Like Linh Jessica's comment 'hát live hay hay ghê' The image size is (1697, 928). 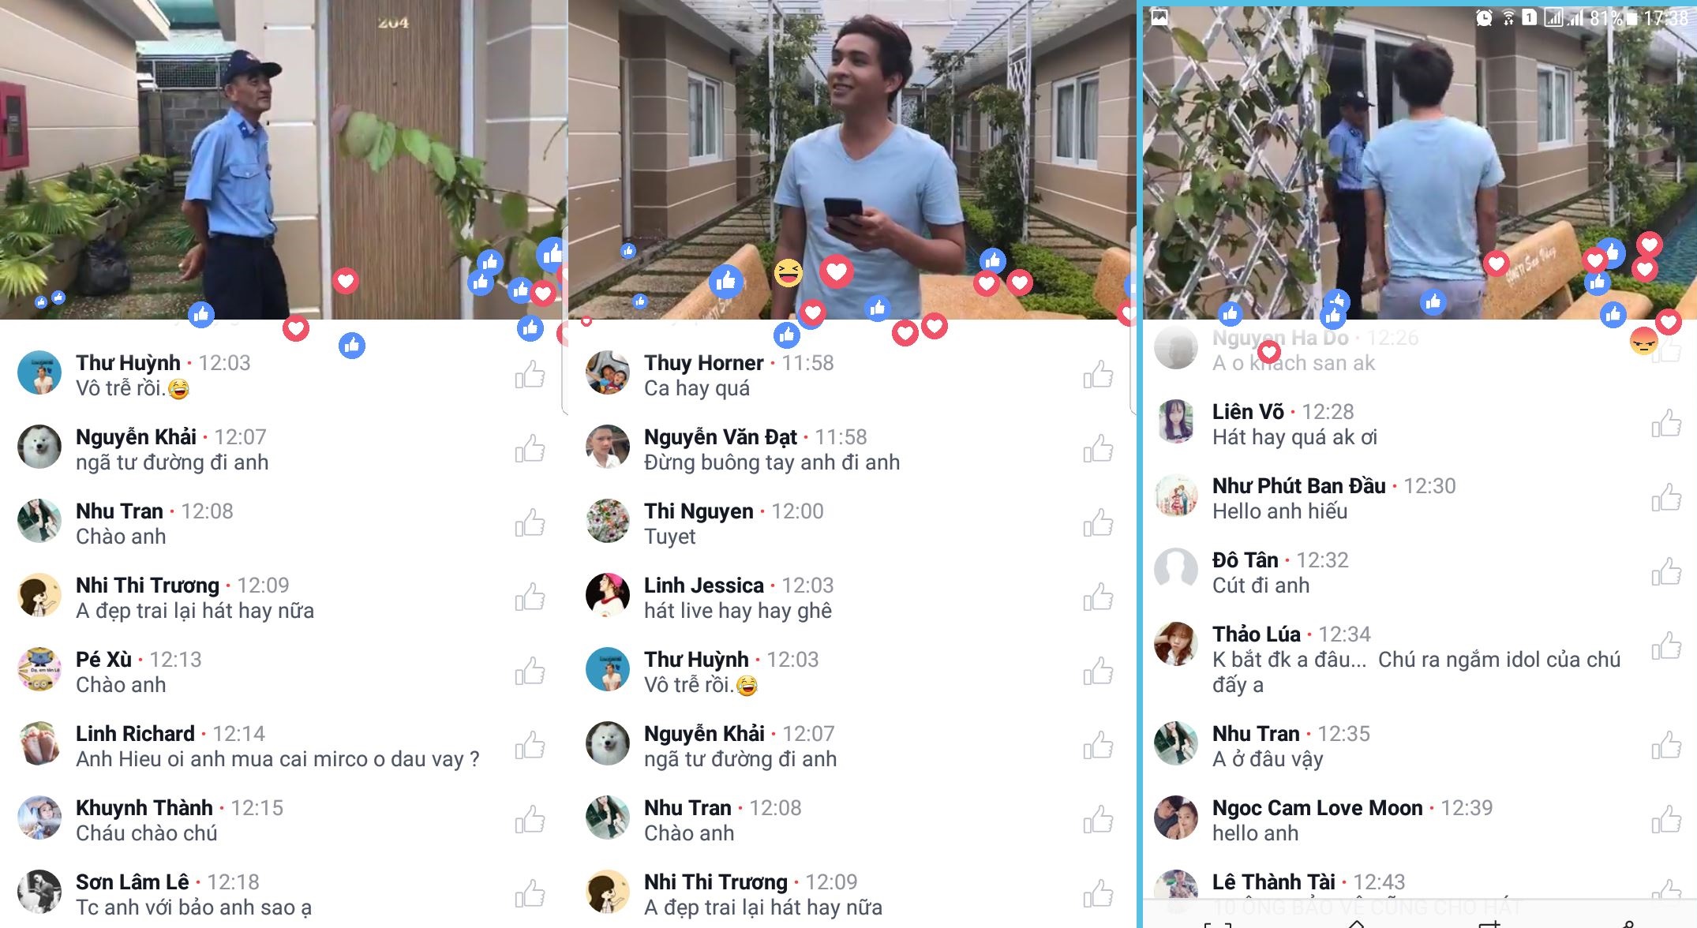click(1099, 597)
